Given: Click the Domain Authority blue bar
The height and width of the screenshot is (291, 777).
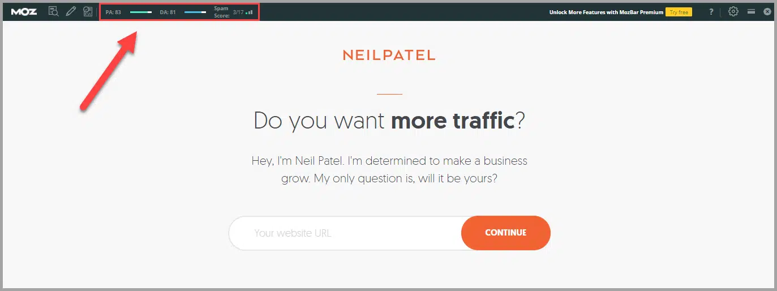Looking at the screenshot, I should pyautogui.click(x=195, y=12).
